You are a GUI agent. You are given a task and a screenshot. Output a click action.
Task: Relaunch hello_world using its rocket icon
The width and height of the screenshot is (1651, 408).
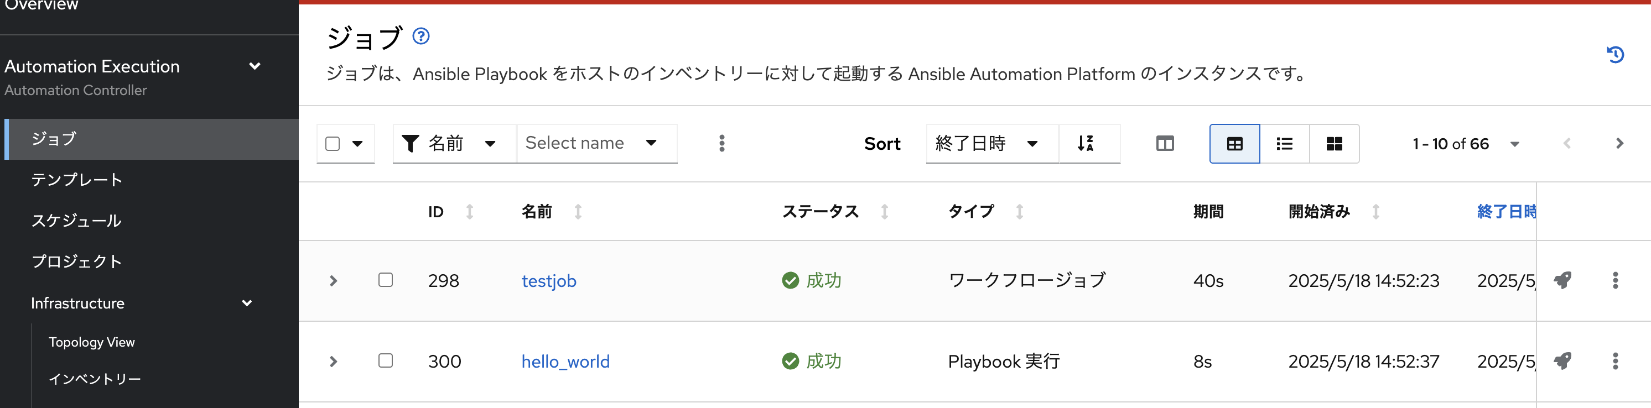[1562, 360]
